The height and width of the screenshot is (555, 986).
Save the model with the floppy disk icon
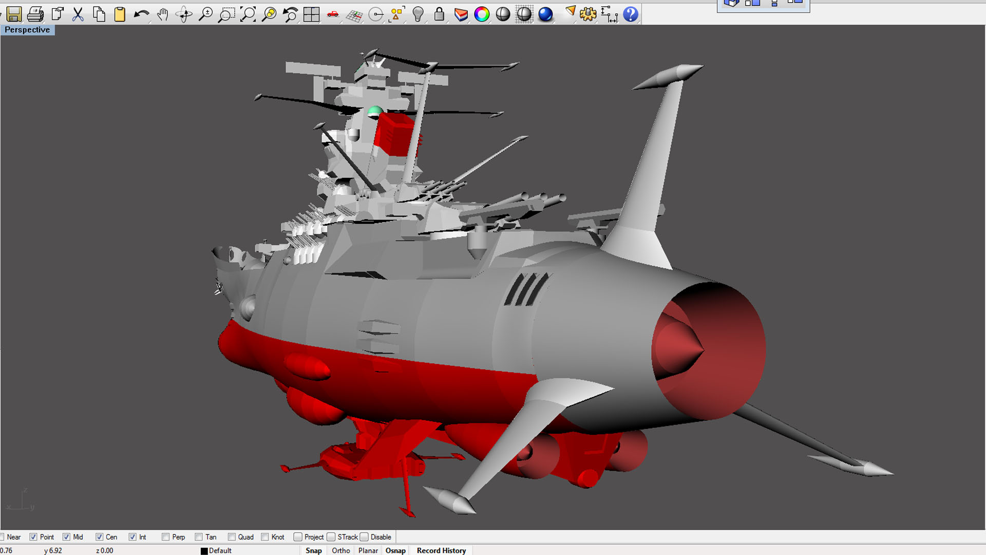14,14
